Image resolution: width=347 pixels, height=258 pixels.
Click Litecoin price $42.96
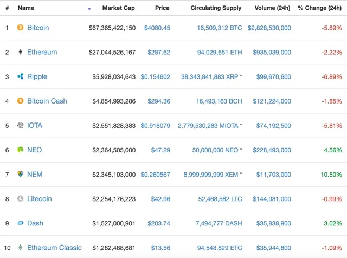click(160, 199)
